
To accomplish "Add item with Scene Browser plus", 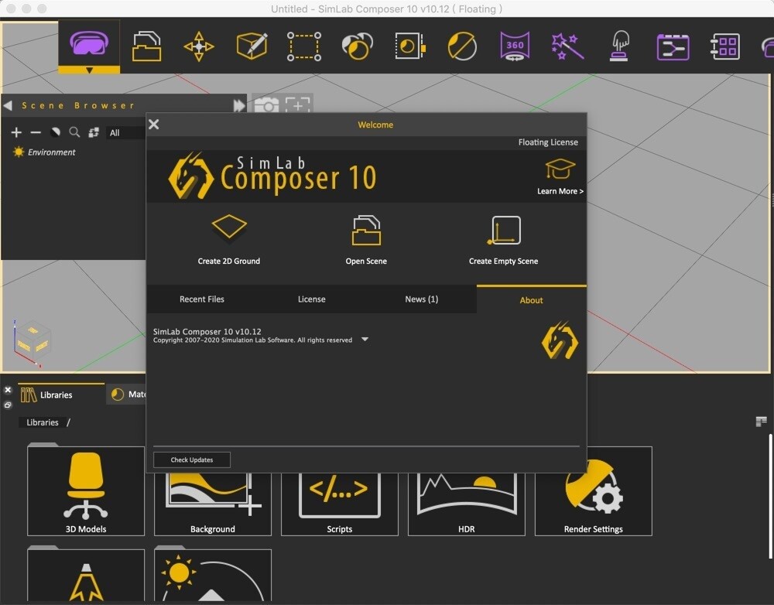I will pos(16,132).
